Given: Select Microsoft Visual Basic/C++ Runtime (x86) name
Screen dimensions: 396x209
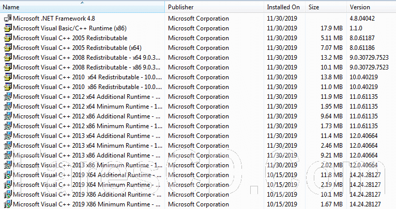Looking at the screenshot, I should click(x=70, y=28).
